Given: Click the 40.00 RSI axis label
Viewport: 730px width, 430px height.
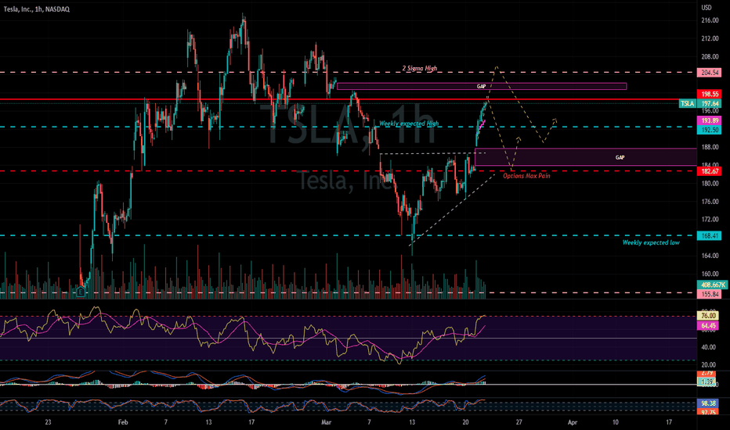Looking at the screenshot, I should click(x=709, y=347).
